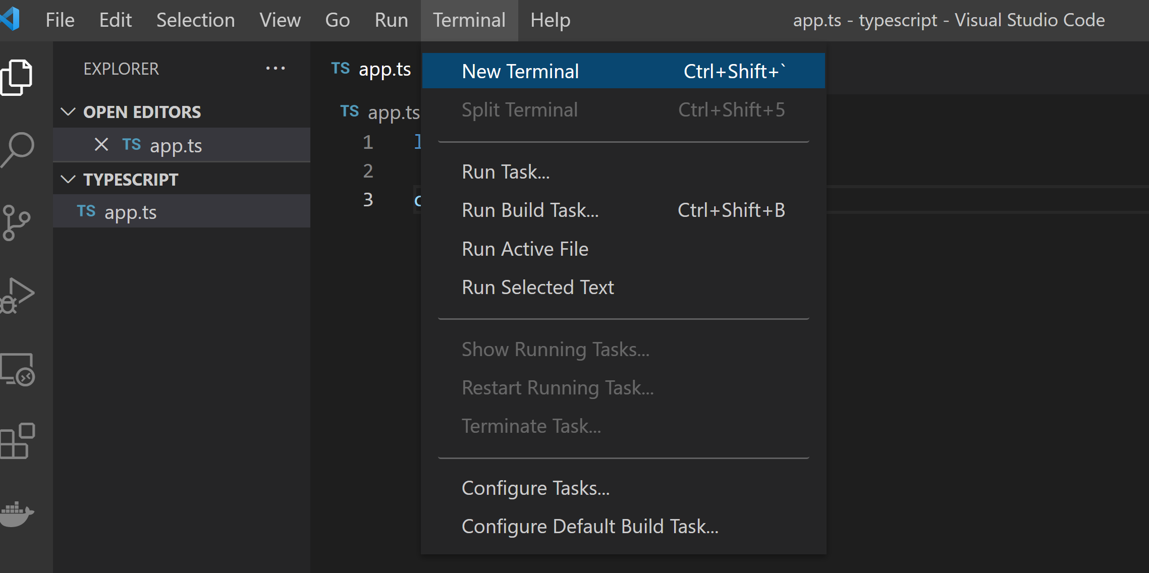Click the Explorer more actions ellipsis
This screenshot has width=1149, height=573.
[x=276, y=68]
